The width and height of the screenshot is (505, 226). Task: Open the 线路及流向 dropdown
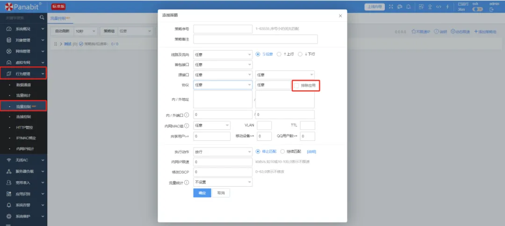coord(223,54)
